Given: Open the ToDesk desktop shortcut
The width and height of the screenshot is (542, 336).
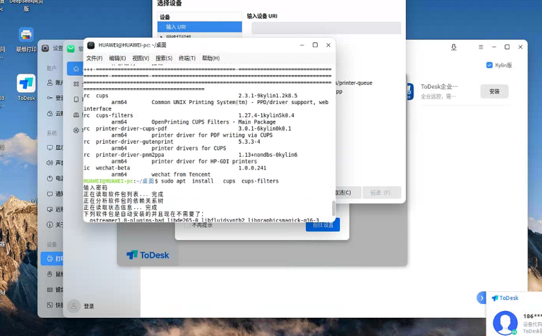Looking at the screenshot, I should 26,84.
